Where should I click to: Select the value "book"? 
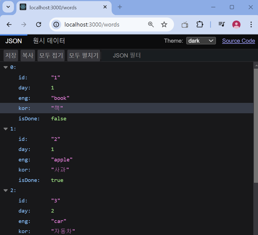pos(60,98)
